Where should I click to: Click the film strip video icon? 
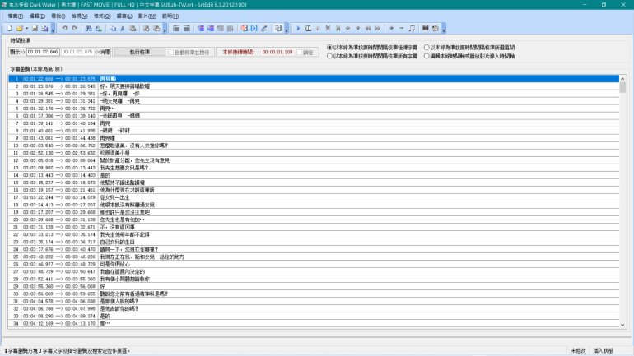[x=426, y=28]
